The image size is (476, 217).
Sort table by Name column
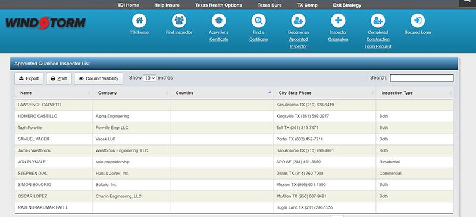coord(54,93)
